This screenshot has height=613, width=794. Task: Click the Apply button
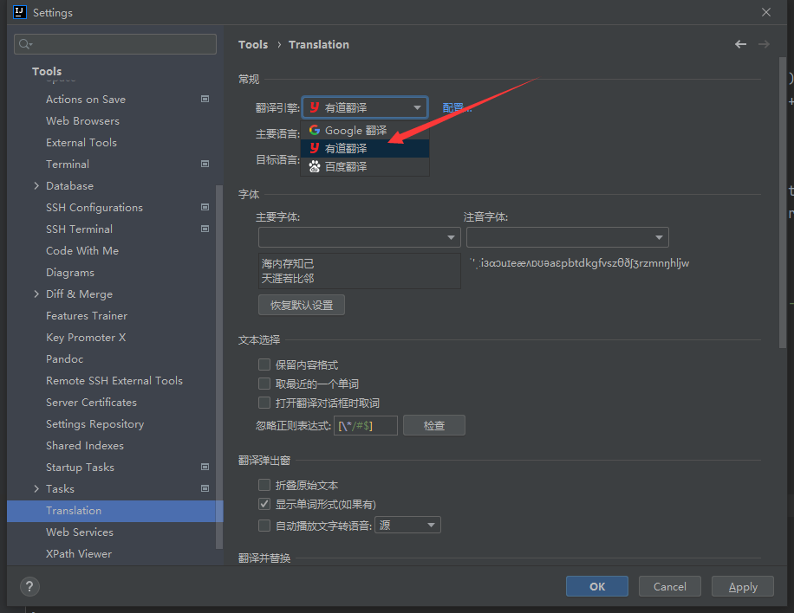(x=742, y=586)
